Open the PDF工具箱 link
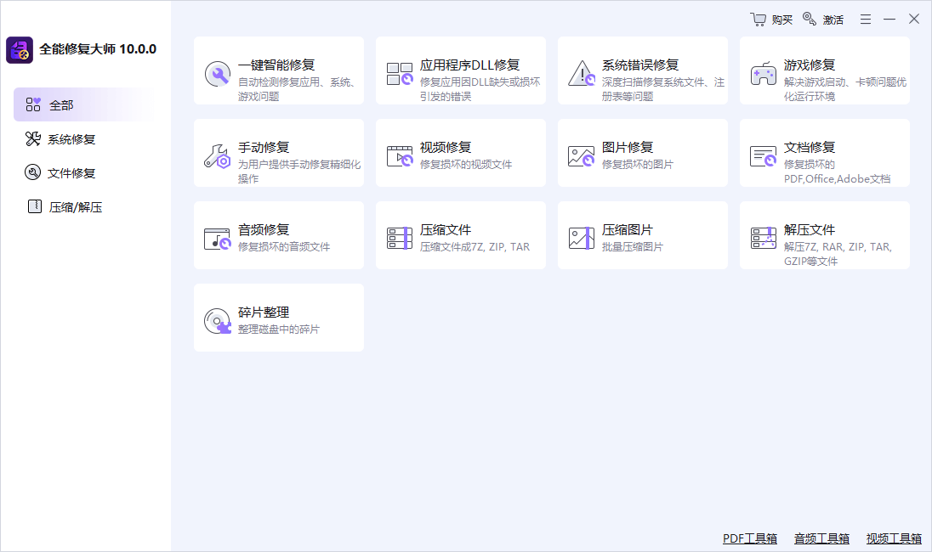This screenshot has height=552, width=932. point(748,538)
